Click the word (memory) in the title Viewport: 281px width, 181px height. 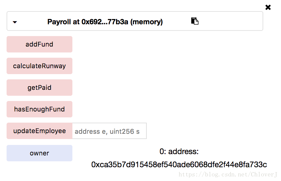point(146,22)
